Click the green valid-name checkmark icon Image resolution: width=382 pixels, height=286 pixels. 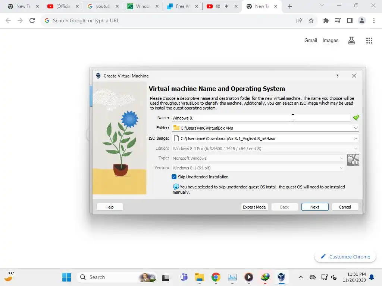coord(356,117)
